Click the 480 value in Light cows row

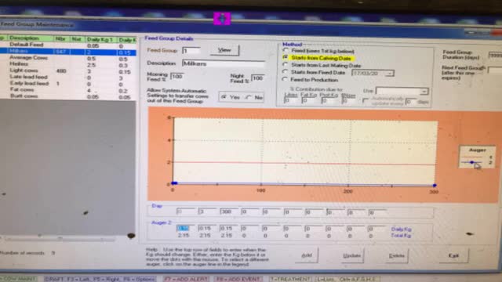[61, 70]
